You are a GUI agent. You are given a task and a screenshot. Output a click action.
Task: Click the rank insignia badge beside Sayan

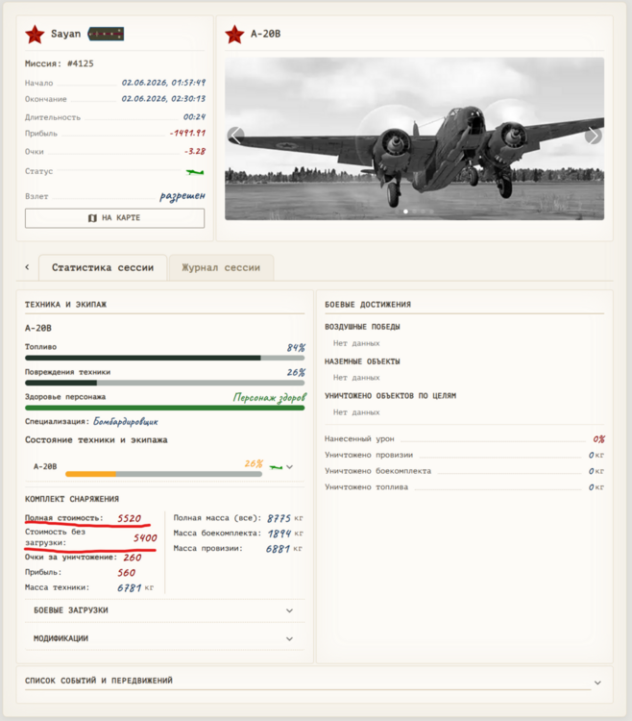[106, 34]
